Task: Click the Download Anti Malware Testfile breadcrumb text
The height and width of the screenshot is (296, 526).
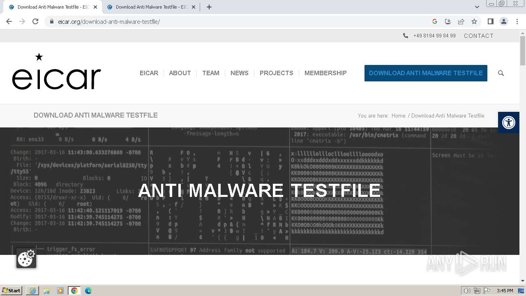Action: coord(448,116)
